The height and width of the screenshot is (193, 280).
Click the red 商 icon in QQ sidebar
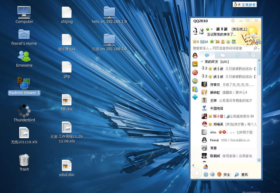coord(195,72)
